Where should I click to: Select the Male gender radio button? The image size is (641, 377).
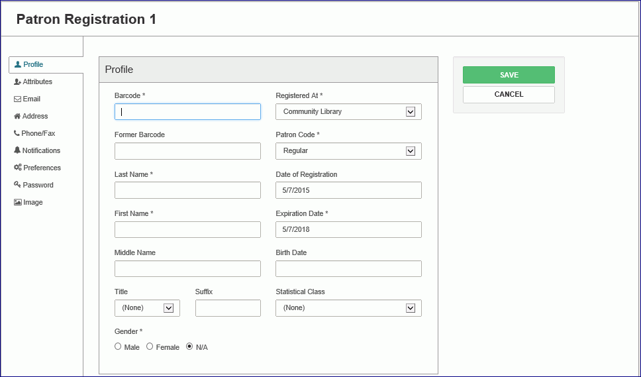(x=118, y=347)
